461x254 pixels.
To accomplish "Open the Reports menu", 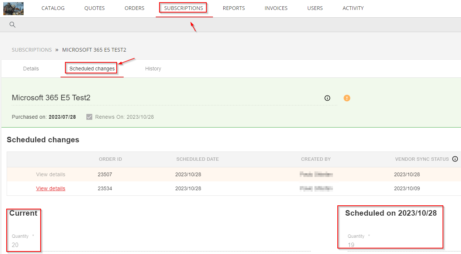I will point(234,8).
